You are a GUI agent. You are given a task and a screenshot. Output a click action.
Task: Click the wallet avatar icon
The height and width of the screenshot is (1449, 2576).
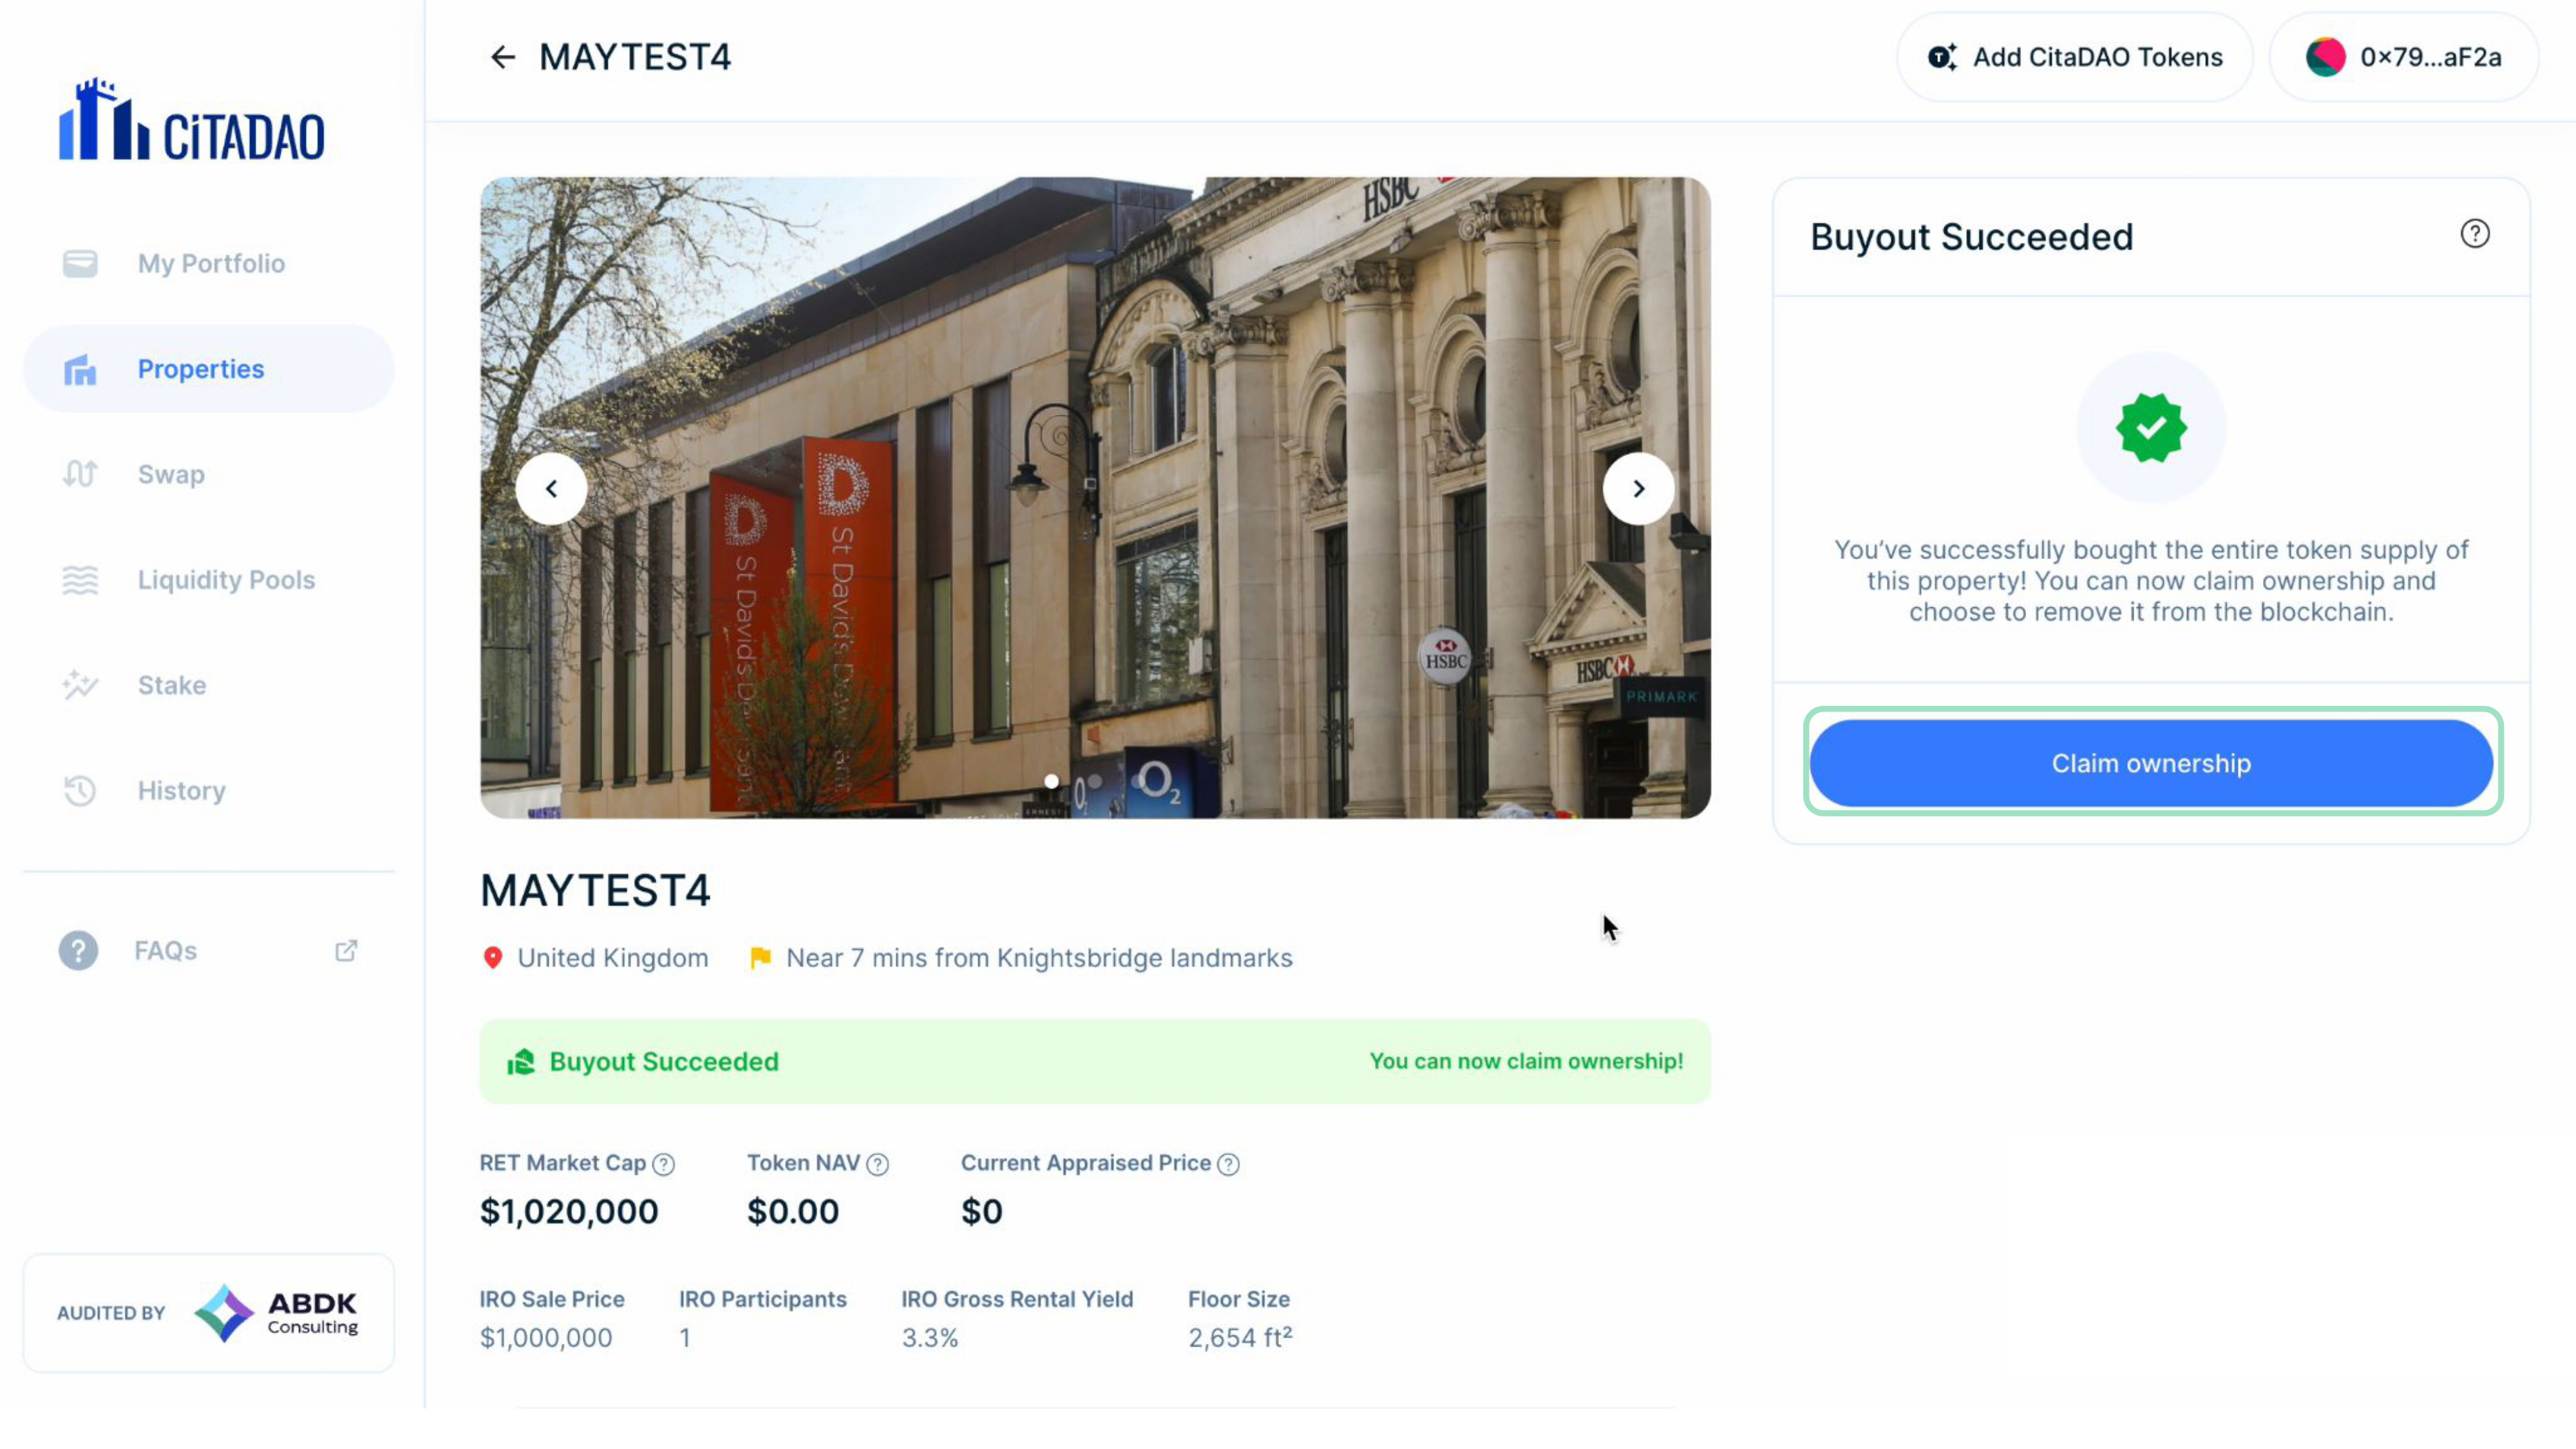(2325, 57)
